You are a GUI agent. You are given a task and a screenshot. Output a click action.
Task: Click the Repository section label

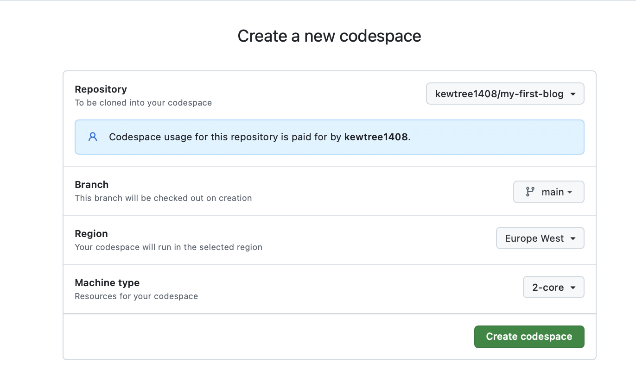tap(101, 89)
